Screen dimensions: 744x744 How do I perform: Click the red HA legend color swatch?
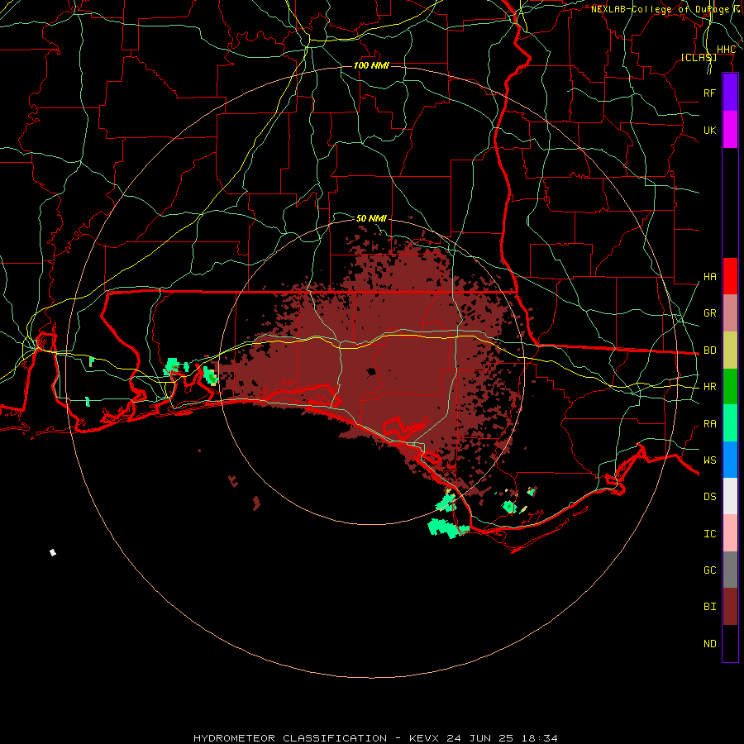coord(730,276)
